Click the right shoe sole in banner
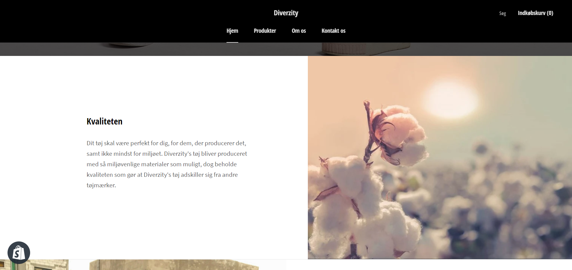572x270 pixels. pos(365,49)
